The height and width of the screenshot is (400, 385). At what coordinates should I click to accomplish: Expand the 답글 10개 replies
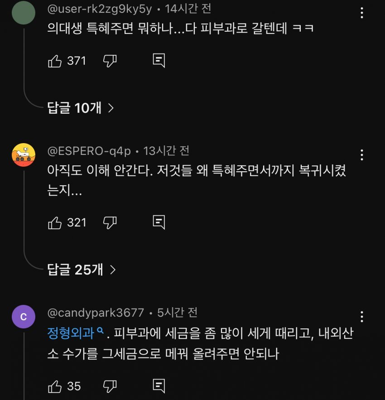click(80, 108)
